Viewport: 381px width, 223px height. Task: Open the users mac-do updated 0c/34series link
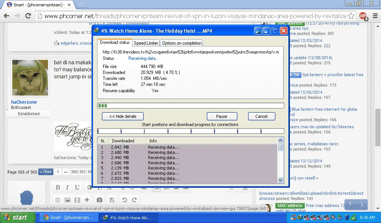click(x=321, y=127)
